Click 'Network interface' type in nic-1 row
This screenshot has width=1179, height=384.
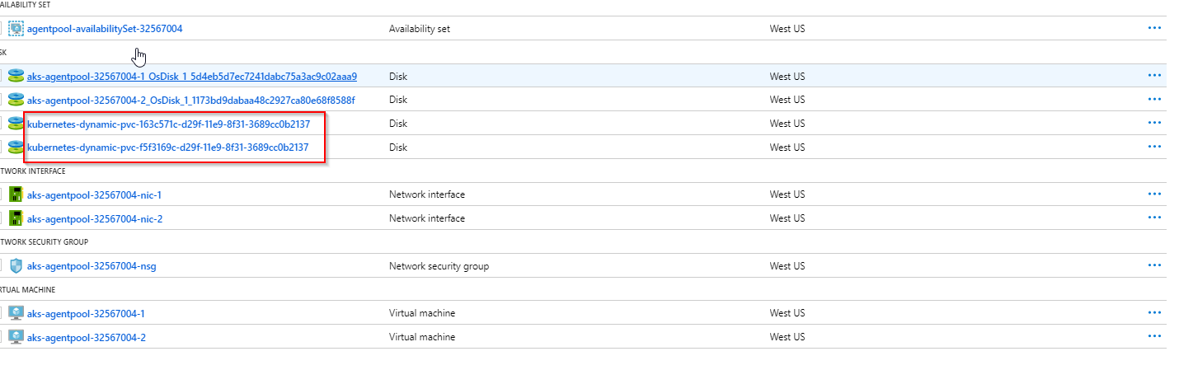coord(427,194)
